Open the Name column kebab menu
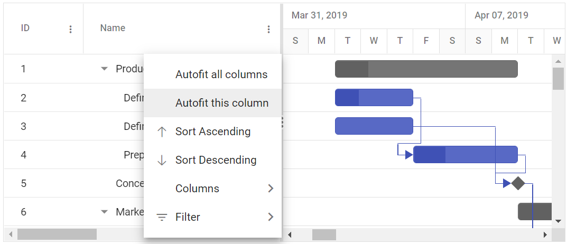The width and height of the screenshot is (567, 244). (x=268, y=30)
